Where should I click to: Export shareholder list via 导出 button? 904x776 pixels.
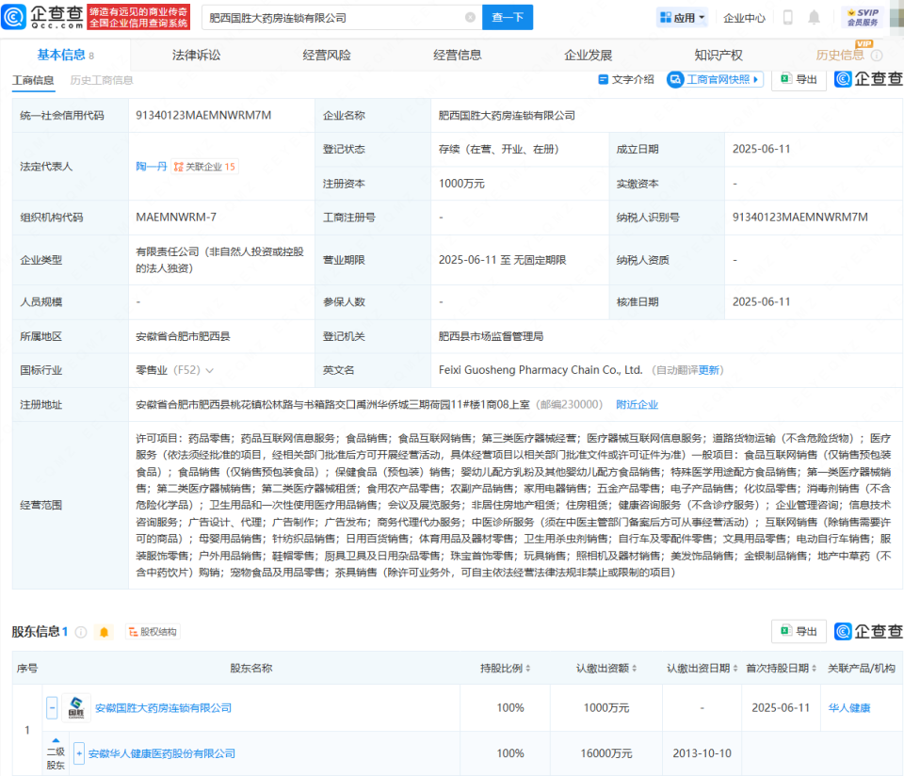[x=799, y=631]
